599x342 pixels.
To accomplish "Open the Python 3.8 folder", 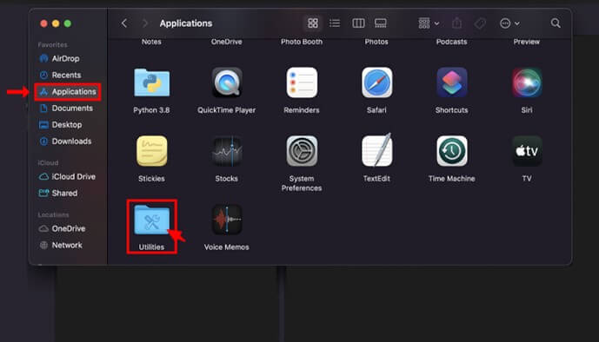I will (x=151, y=82).
